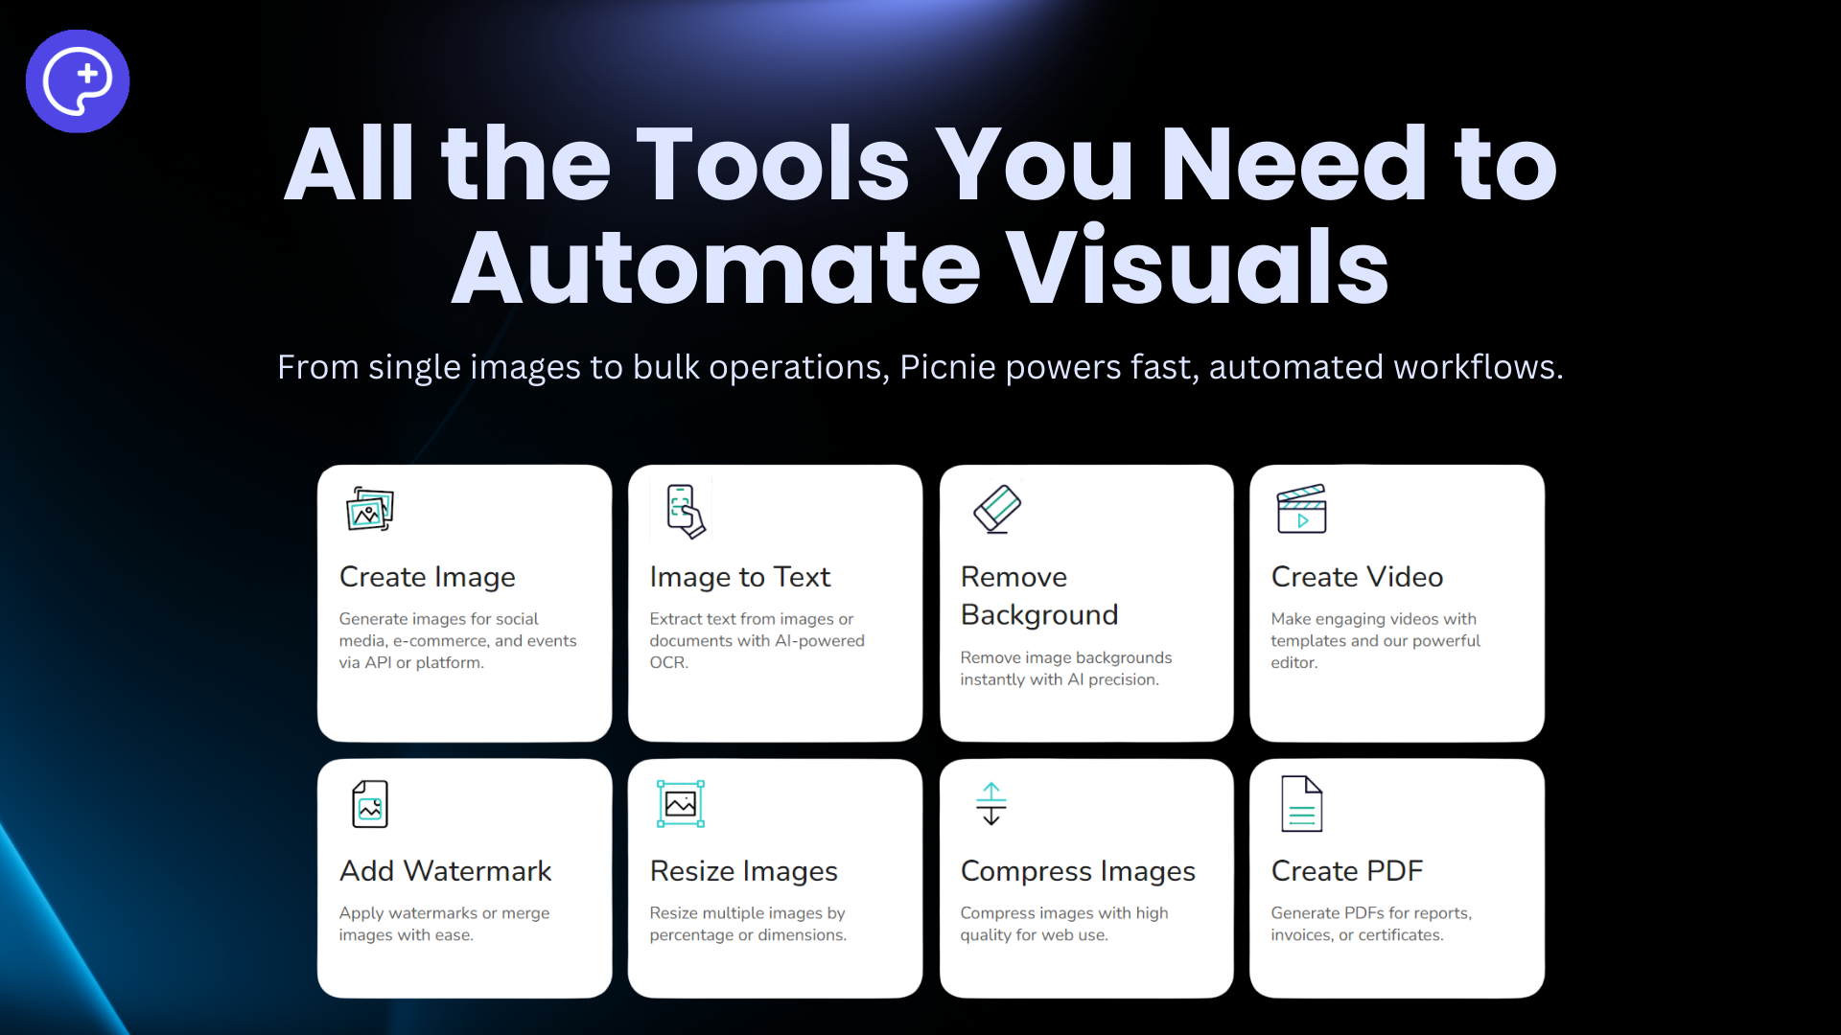Click the Create PDF document icon
The height and width of the screenshot is (1035, 1841).
click(x=1301, y=804)
